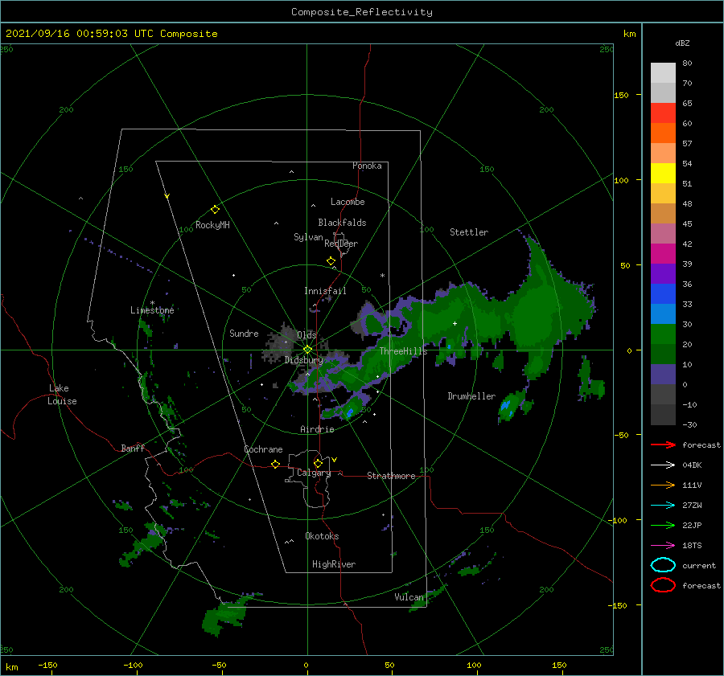Click the Okotoks town label
The image size is (724, 676).
[322, 536]
